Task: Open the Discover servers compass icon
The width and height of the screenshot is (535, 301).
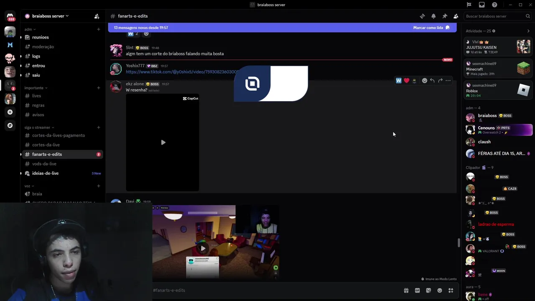Action: [10, 125]
